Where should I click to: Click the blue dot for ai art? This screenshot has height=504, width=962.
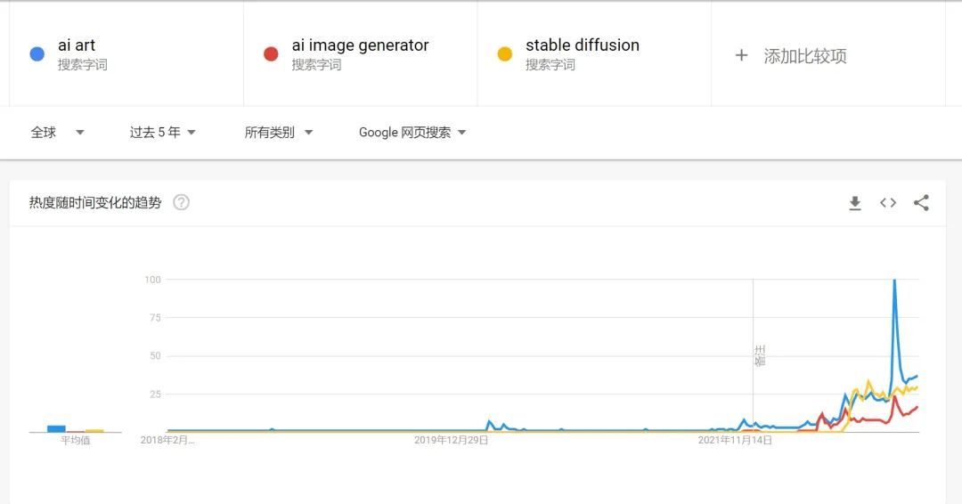tap(37, 54)
